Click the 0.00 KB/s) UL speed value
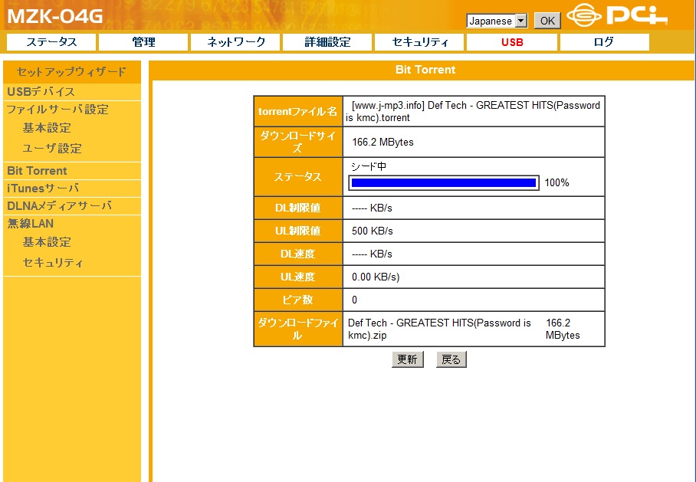Screen dimensions: 696x482 tap(376, 277)
